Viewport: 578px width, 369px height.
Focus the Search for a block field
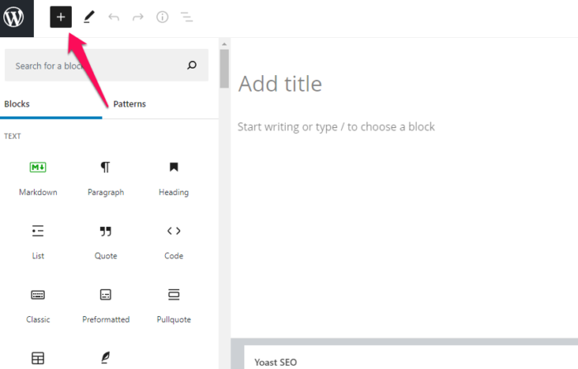point(107,65)
